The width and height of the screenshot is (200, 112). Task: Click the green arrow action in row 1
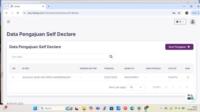187,77
